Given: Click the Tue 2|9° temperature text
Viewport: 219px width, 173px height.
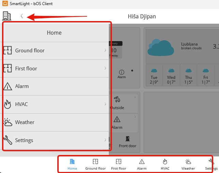Looking at the screenshot, I should point(154,82).
